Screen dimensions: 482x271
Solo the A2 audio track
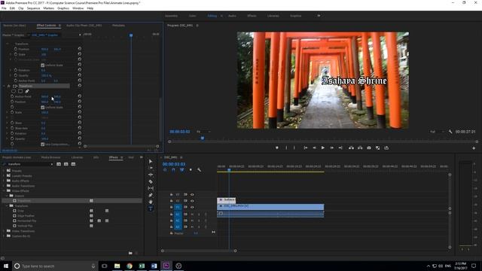(199, 221)
